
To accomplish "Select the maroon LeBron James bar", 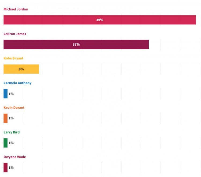I will coord(40,45).
